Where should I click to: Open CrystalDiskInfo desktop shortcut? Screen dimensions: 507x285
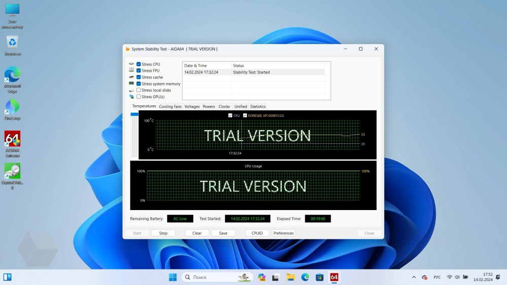coord(12,171)
